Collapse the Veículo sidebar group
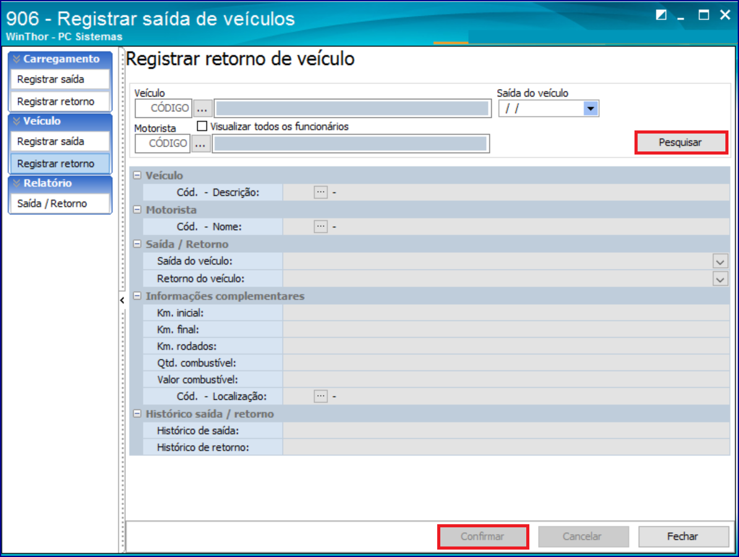This screenshot has width=739, height=557. pyautogui.click(x=61, y=121)
